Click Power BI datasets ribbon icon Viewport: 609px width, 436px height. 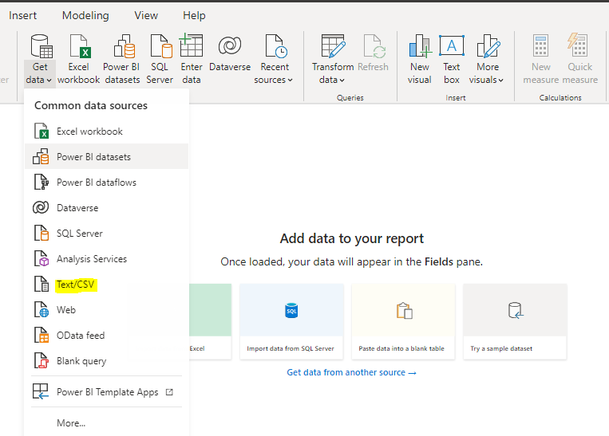point(125,45)
